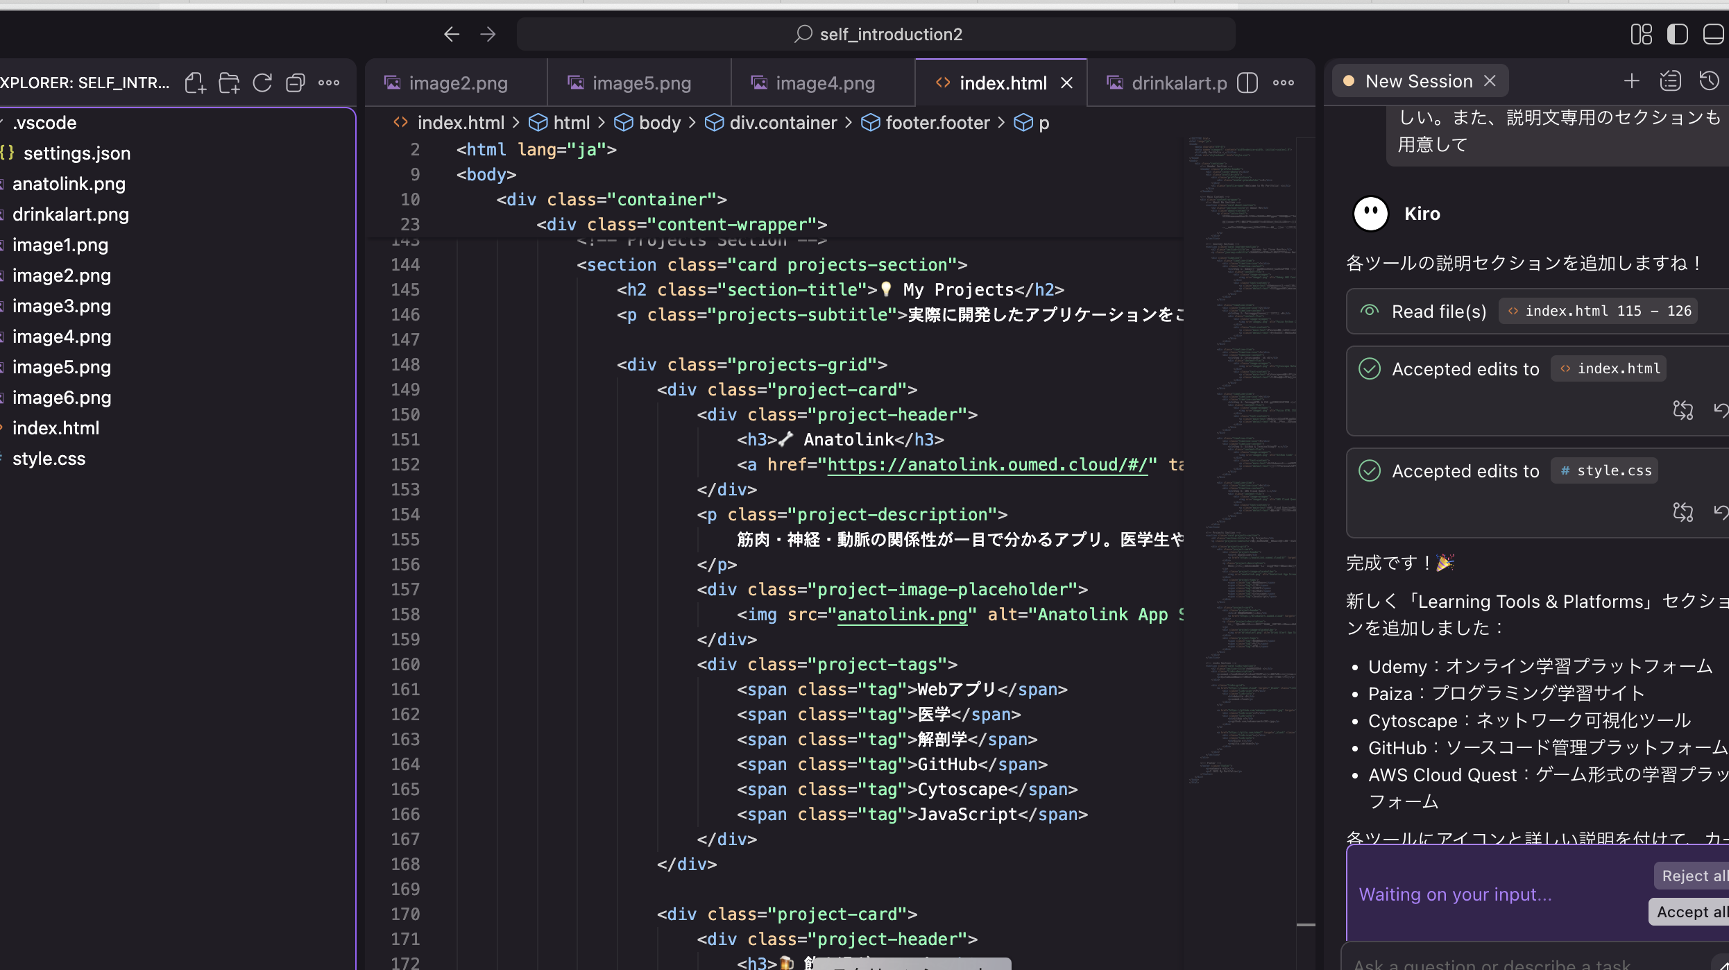1729x970 pixels.
Task: Click the New Folder icon in Explorer
Action: tap(228, 83)
